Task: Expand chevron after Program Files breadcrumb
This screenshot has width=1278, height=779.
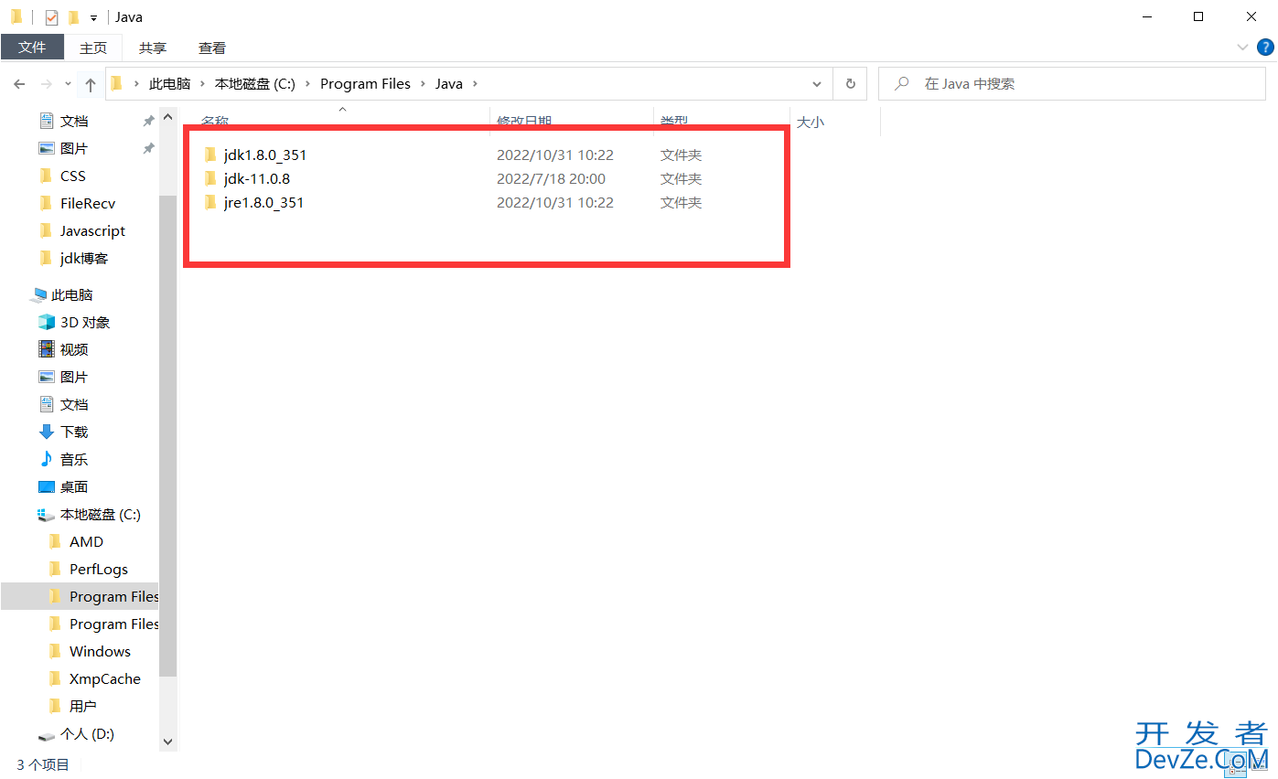Action: pyautogui.click(x=423, y=83)
